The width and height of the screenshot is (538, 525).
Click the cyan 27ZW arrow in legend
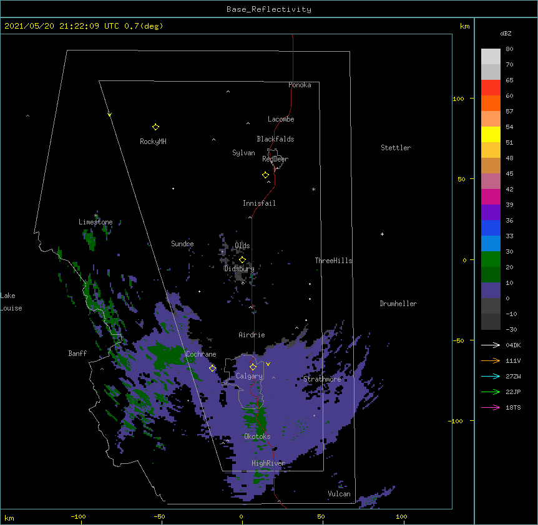(491, 376)
